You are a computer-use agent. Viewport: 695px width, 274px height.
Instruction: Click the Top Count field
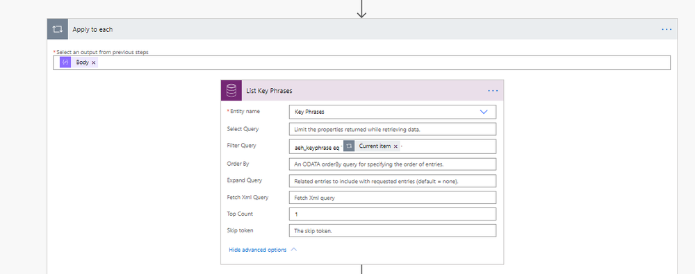click(393, 214)
